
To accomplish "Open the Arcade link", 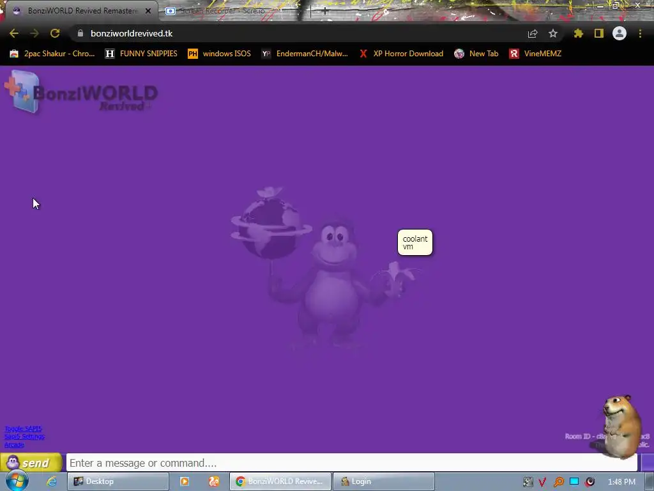I will [x=14, y=445].
